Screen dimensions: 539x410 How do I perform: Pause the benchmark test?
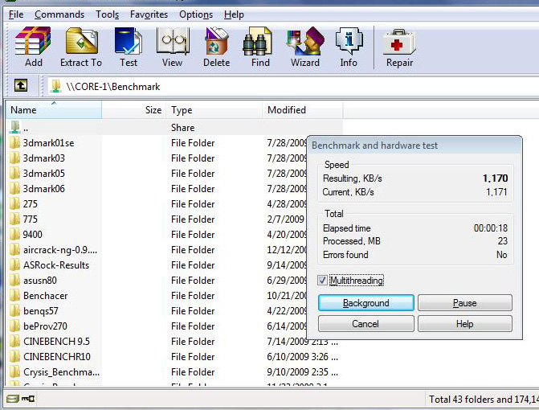pyautogui.click(x=465, y=303)
